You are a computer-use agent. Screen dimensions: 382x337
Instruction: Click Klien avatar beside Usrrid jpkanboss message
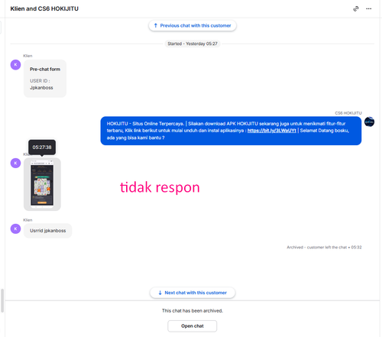(15, 228)
